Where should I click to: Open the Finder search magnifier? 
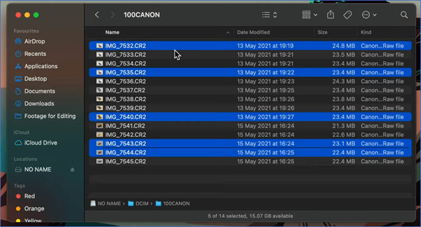pyautogui.click(x=404, y=14)
